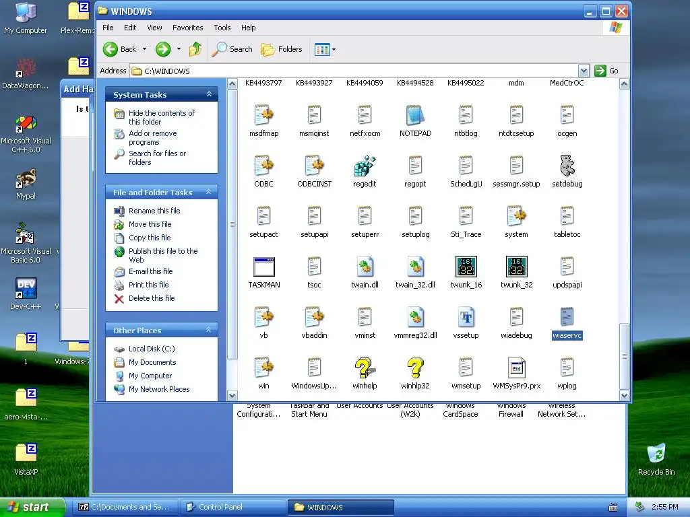
Task: Click task pane scrollbar down arrow
Action: click(x=232, y=395)
